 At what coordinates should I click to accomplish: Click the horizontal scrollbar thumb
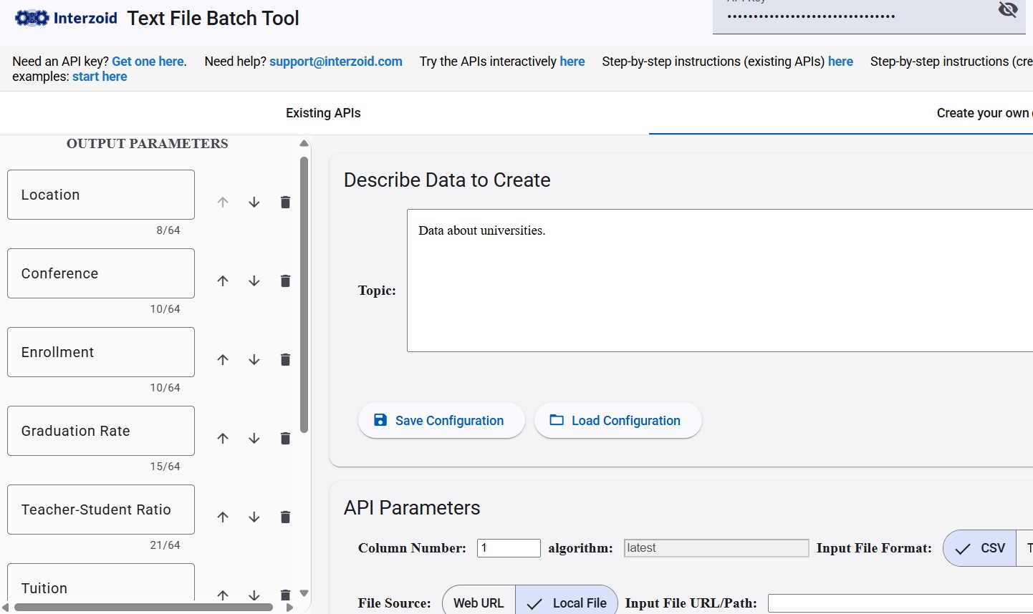[x=143, y=608]
